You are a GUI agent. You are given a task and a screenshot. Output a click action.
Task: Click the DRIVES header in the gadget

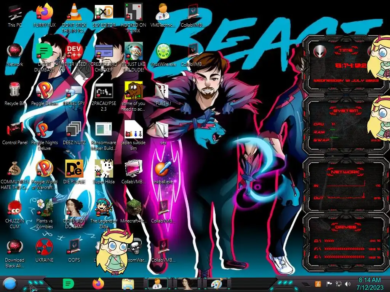pos(345,227)
